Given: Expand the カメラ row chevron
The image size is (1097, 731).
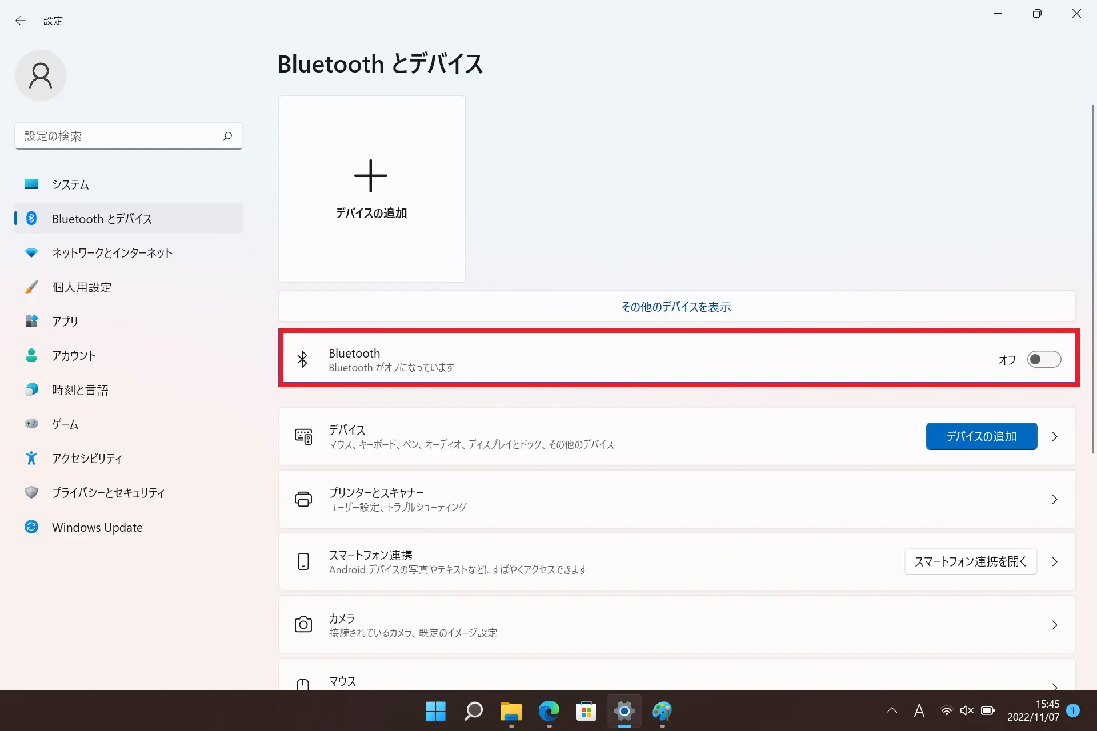Looking at the screenshot, I should tap(1055, 625).
